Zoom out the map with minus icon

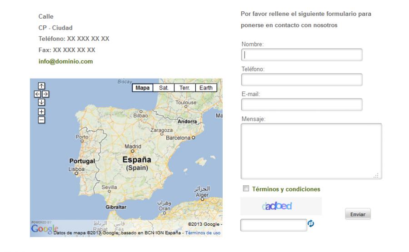coord(41,120)
